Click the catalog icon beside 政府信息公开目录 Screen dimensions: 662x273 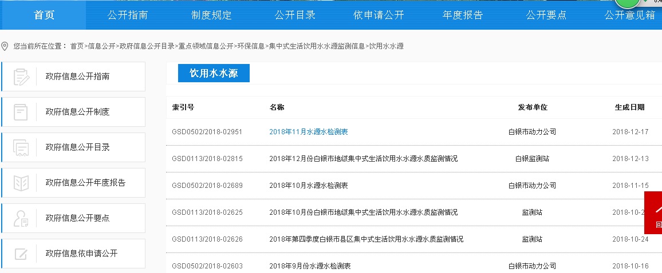(21, 147)
